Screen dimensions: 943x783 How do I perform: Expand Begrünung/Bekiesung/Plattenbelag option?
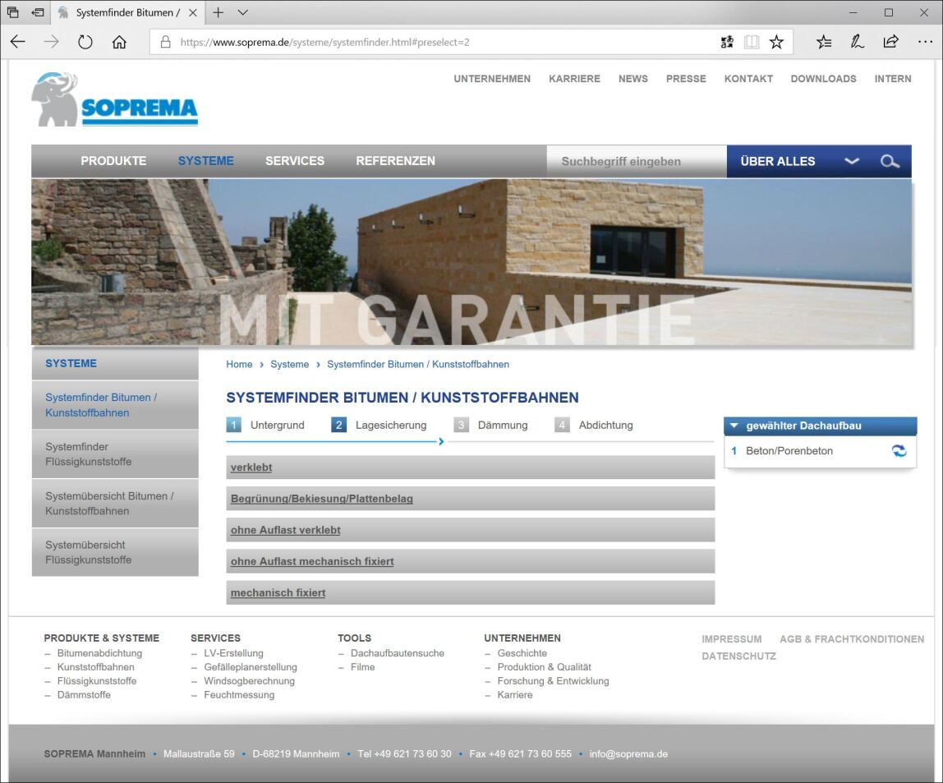tap(471, 499)
